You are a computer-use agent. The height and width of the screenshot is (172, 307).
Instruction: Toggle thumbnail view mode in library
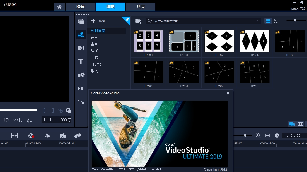[268, 21]
